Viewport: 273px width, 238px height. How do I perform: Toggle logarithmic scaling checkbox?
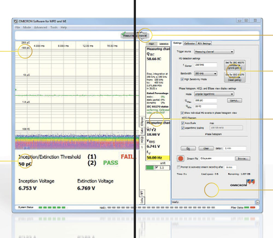[183, 128]
